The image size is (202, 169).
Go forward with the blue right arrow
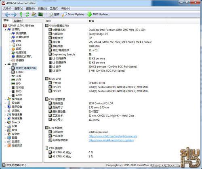[x=14, y=14]
